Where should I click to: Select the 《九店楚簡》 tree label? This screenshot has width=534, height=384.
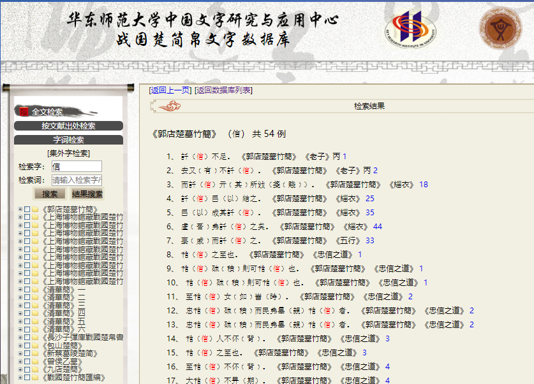pyautogui.click(x=62, y=369)
